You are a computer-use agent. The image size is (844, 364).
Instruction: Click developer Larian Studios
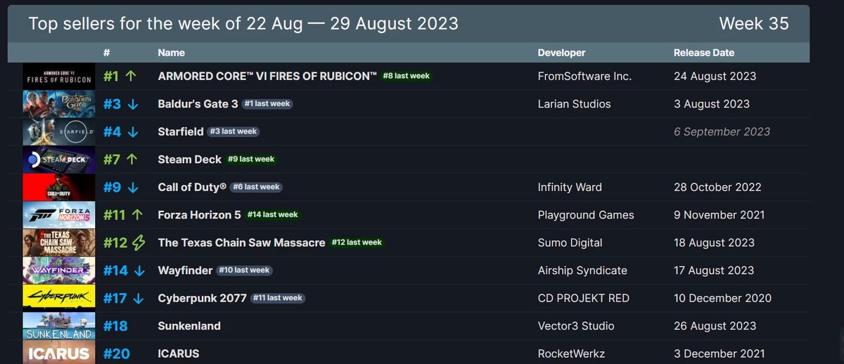click(x=575, y=104)
